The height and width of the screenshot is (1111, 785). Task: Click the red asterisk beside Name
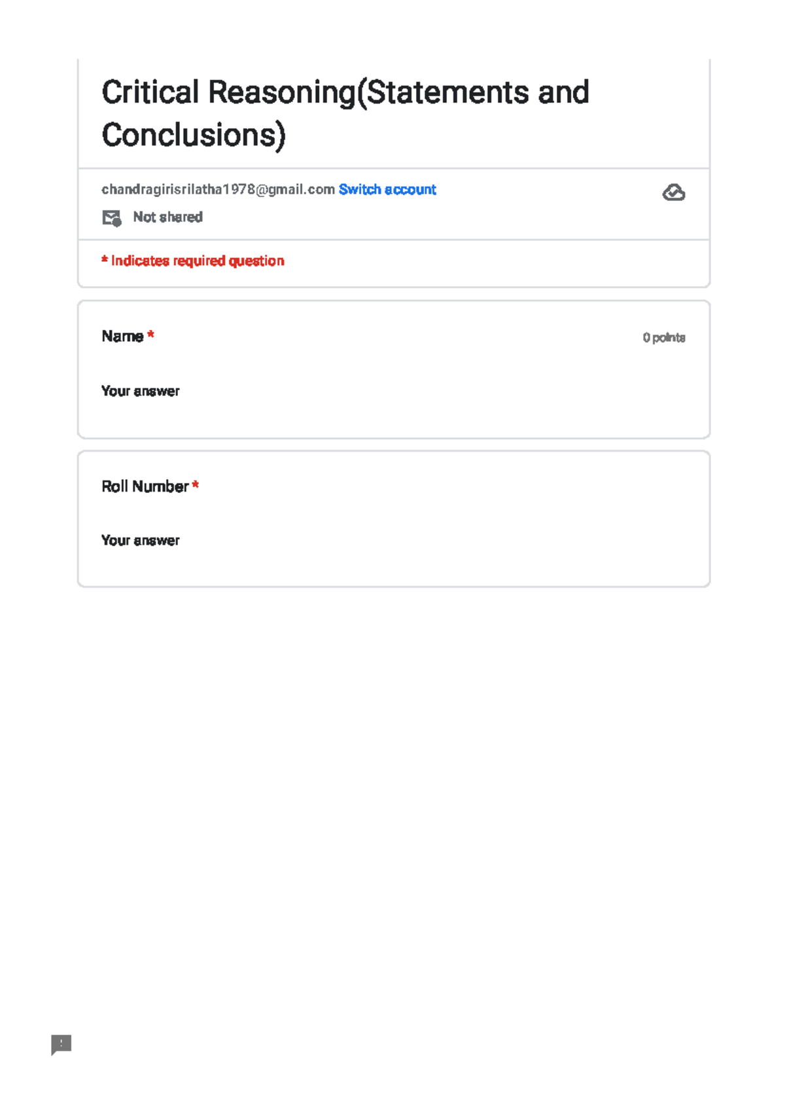click(151, 335)
